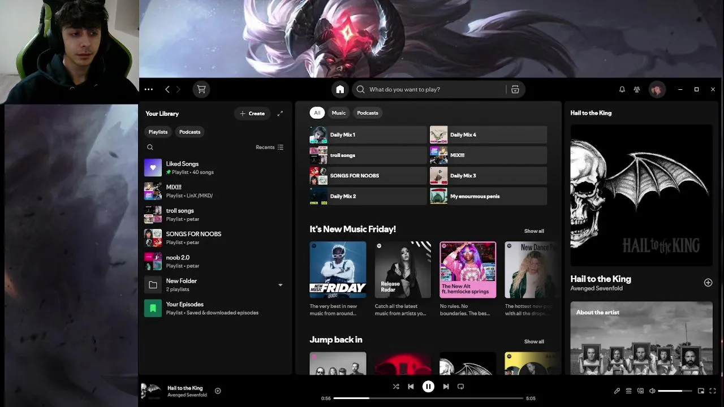Image resolution: width=724 pixels, height=407 pixels.
Task: Toggle shuffle playback
Action: coord(395,387)
